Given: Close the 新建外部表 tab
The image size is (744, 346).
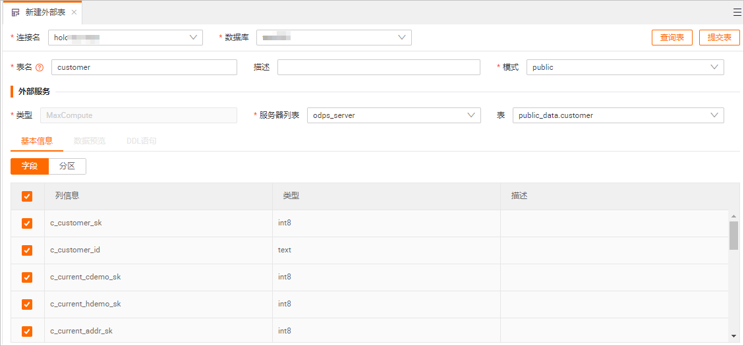Looking at the screenshot, I should tap(74, 13).
